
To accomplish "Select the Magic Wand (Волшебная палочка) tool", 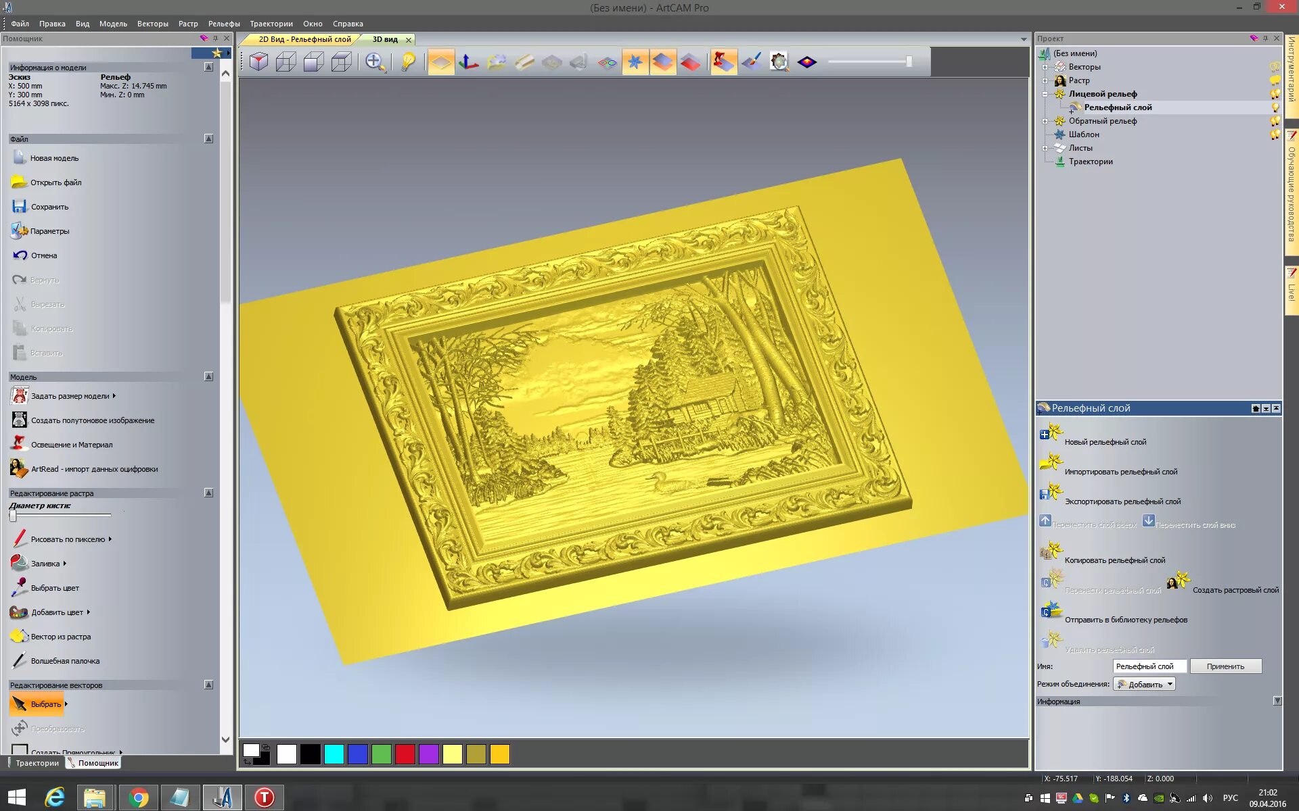I will tap(65, 661).
